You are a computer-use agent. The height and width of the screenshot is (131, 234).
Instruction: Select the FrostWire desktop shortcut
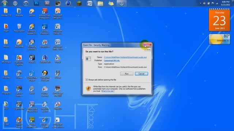click(45, 107)
